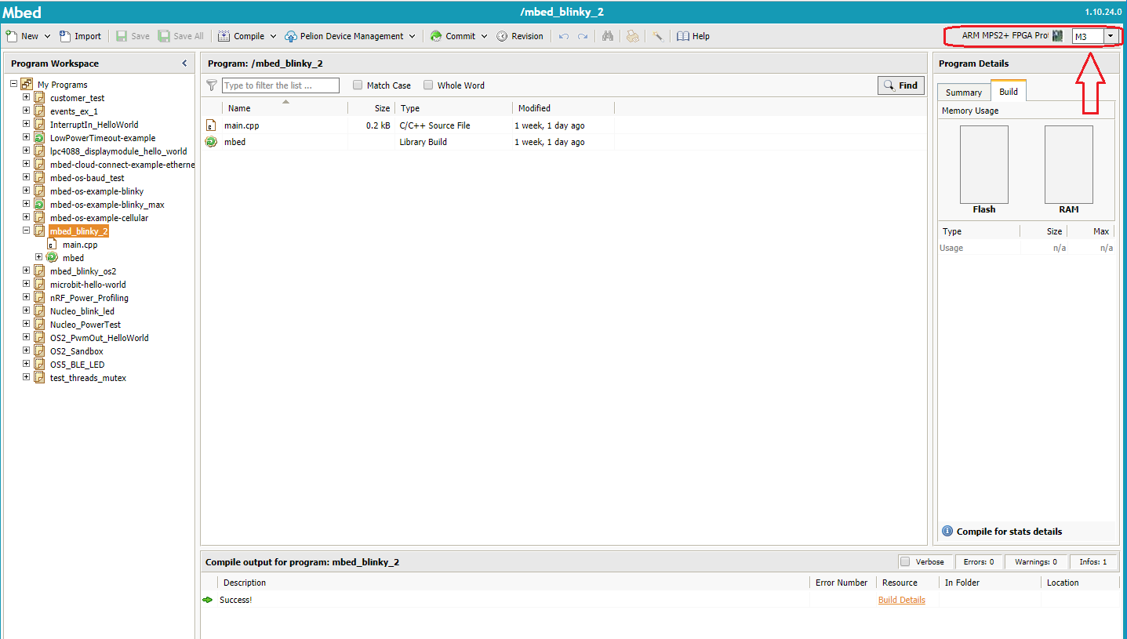The width and height of the screenshot is (1127, 639).
Task: Enable the Match Case checkbox
Action: pyautogui.click(x=358, y=85)
